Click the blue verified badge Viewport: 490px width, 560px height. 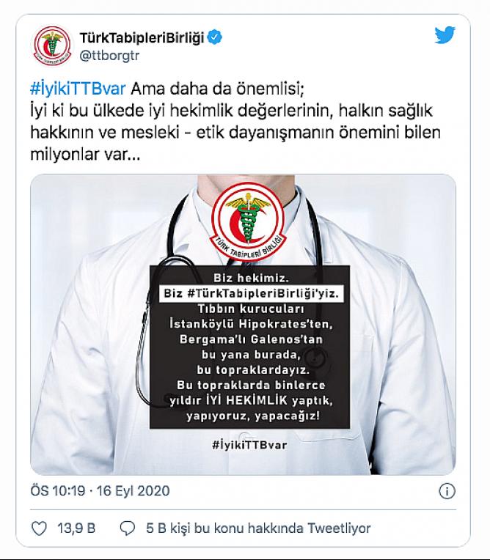pyautogui.click(x=215, y=37)
